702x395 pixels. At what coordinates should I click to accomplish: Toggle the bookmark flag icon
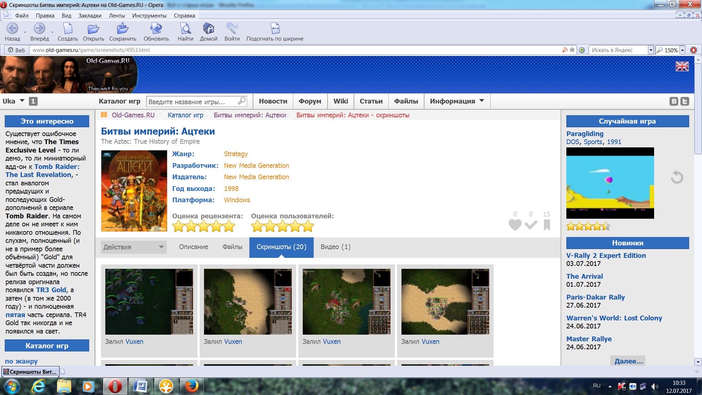547,225
